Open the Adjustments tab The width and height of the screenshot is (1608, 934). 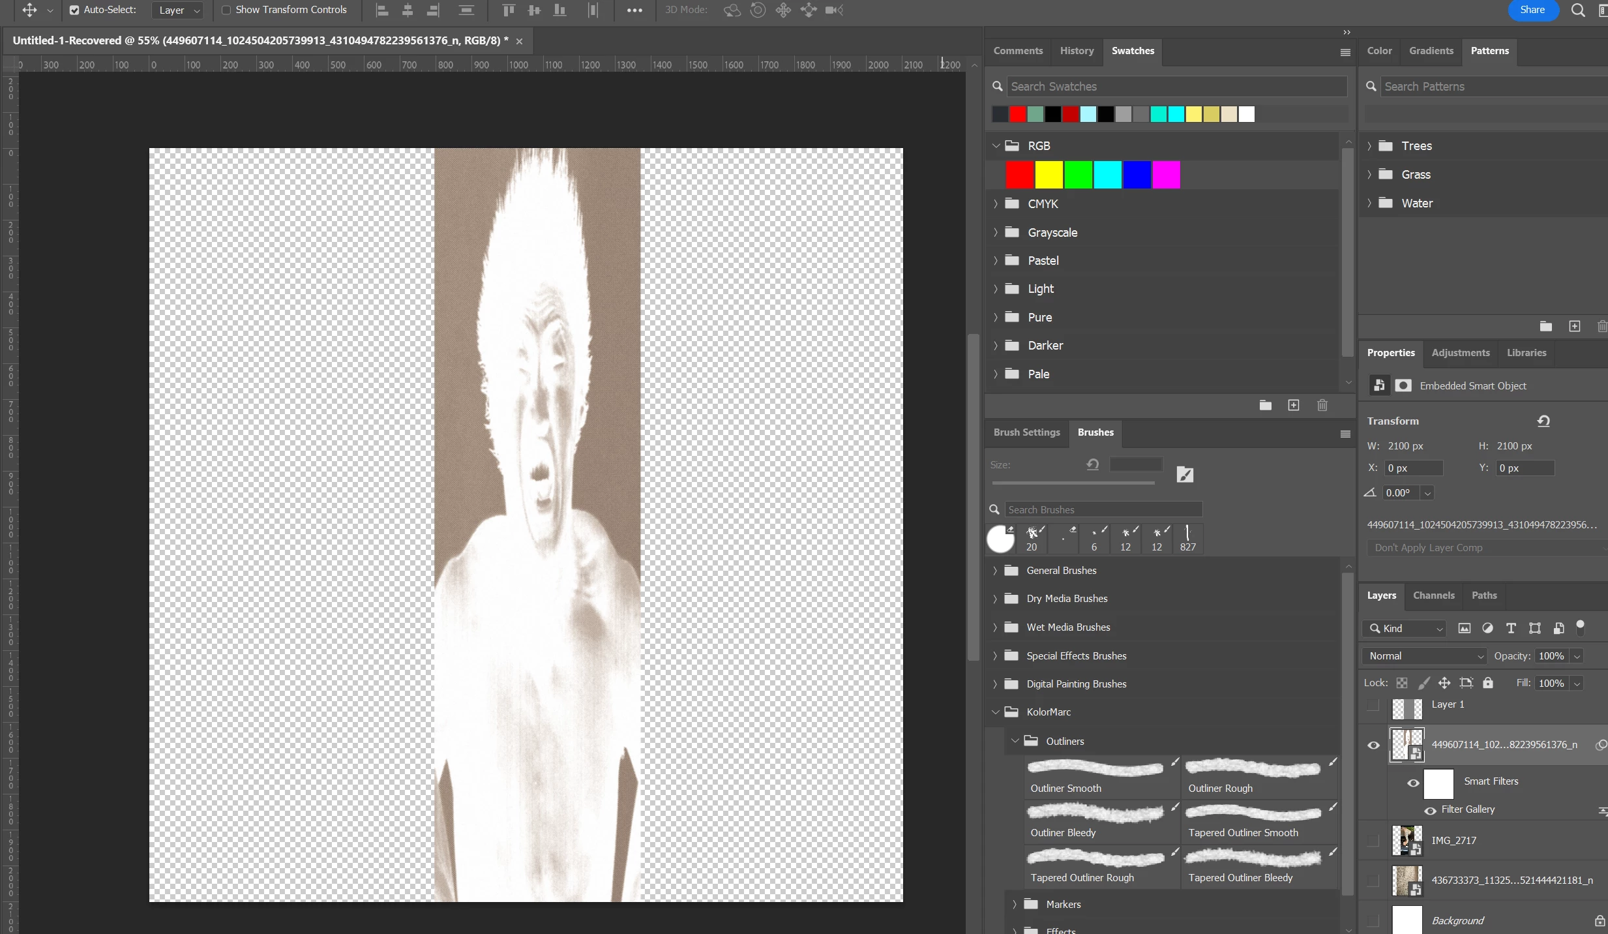point(1460,352)
